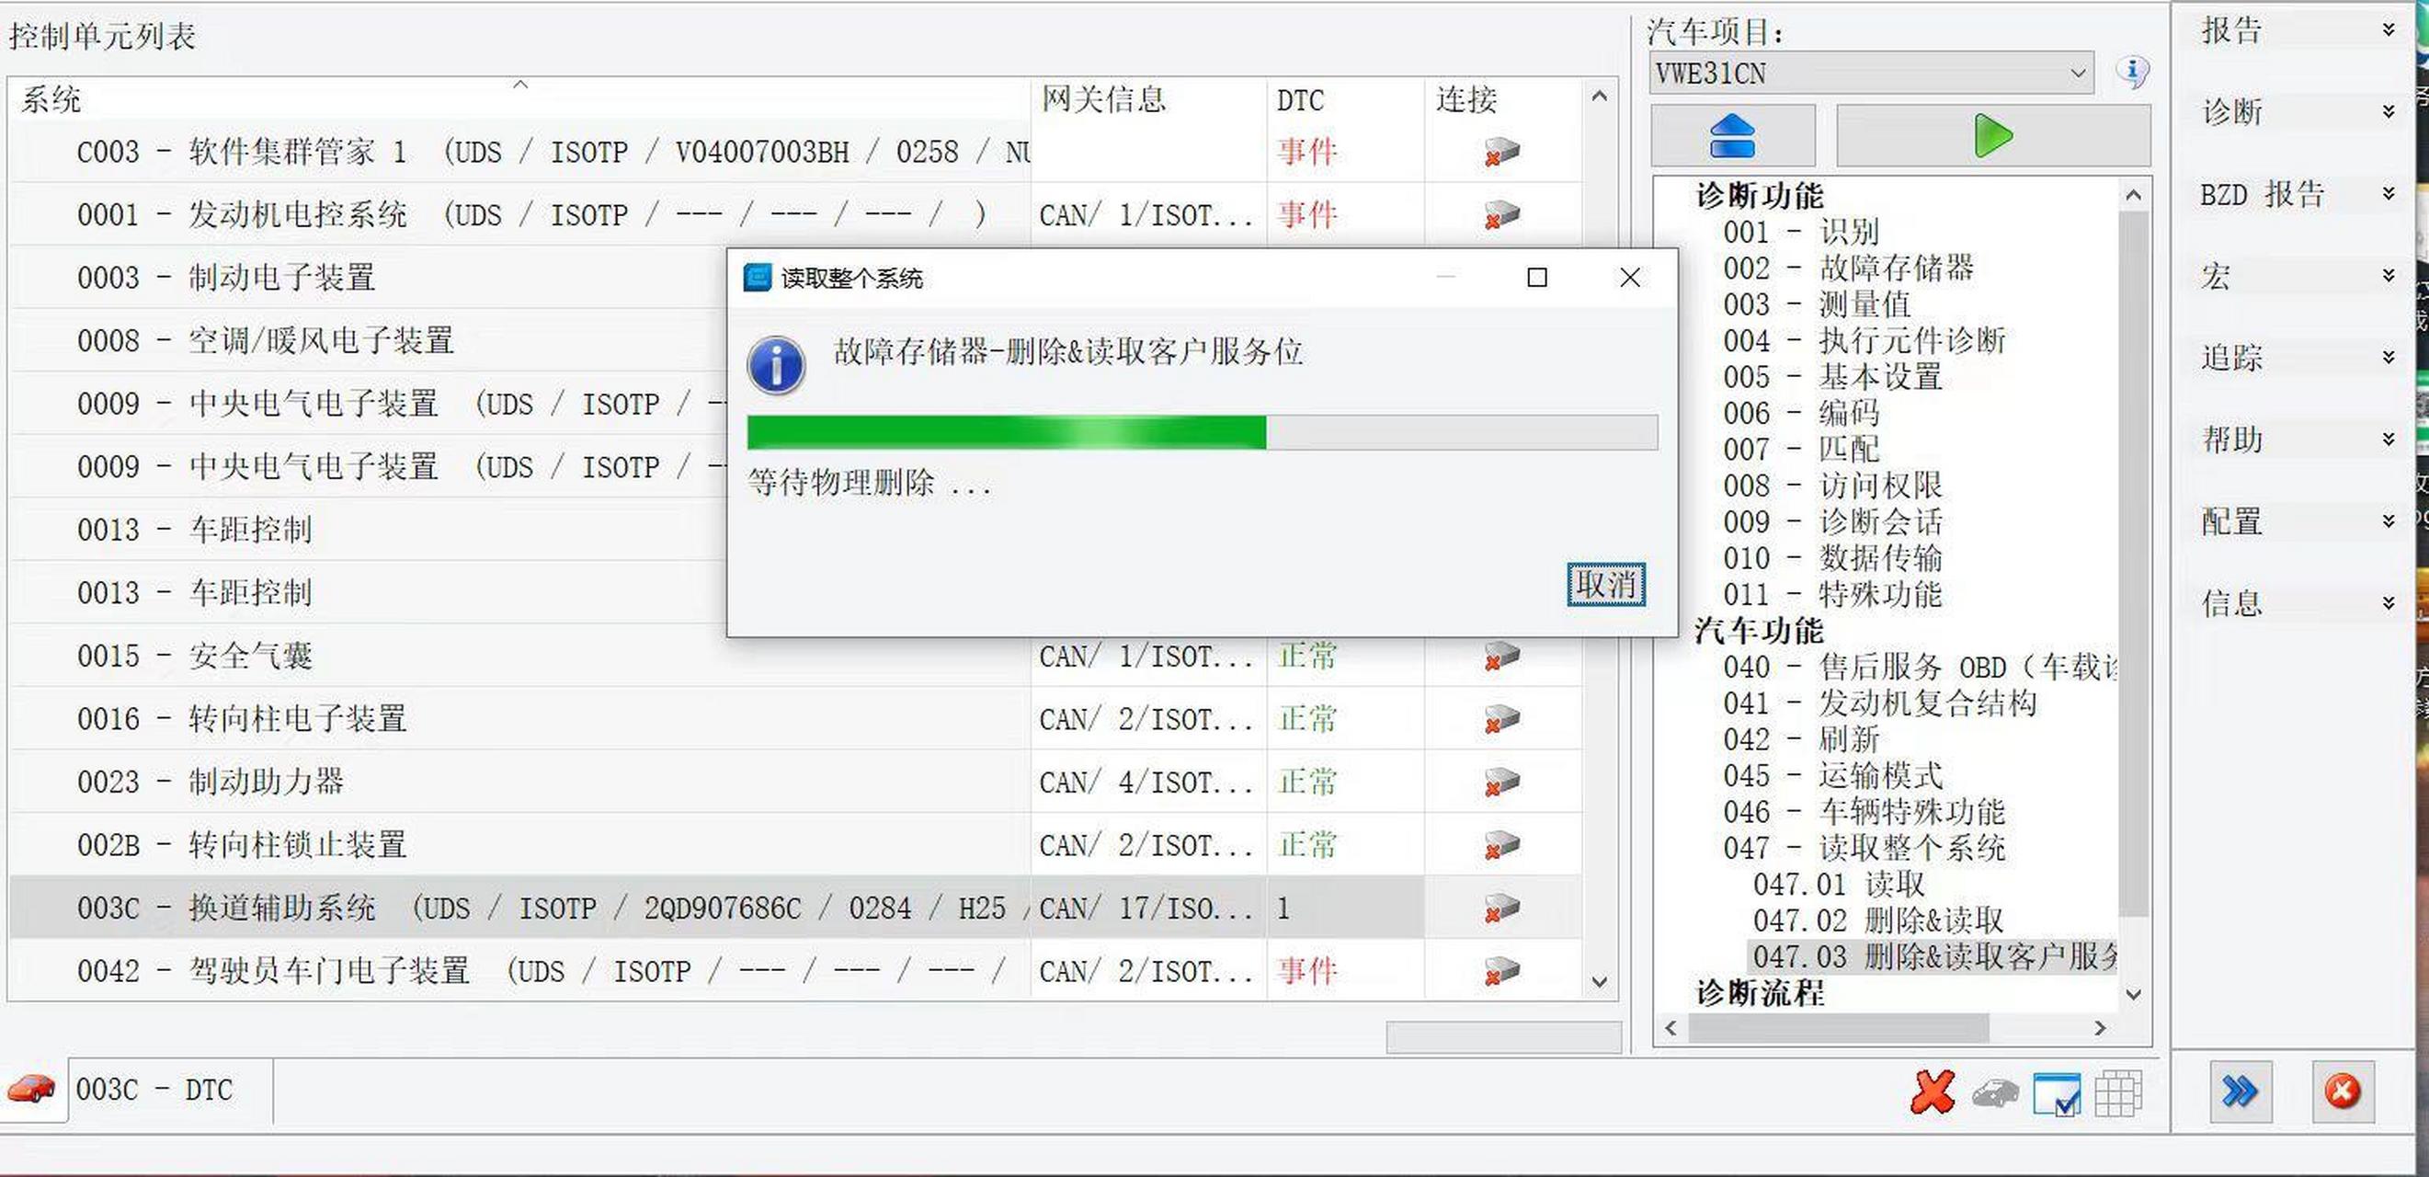This screenshot has height=1177, width=2429.
Task: Click the connection icon for 003C row
Action: pyautogui.click(x=1502, y=908)
